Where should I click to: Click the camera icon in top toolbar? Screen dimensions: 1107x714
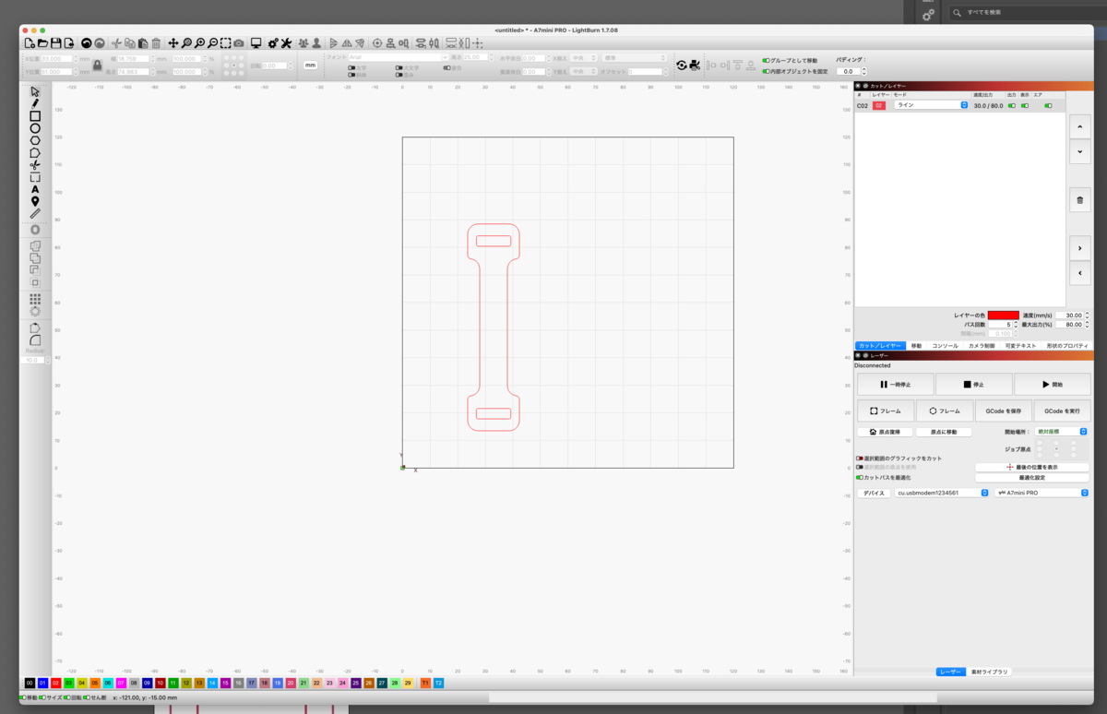pos(239,42)
